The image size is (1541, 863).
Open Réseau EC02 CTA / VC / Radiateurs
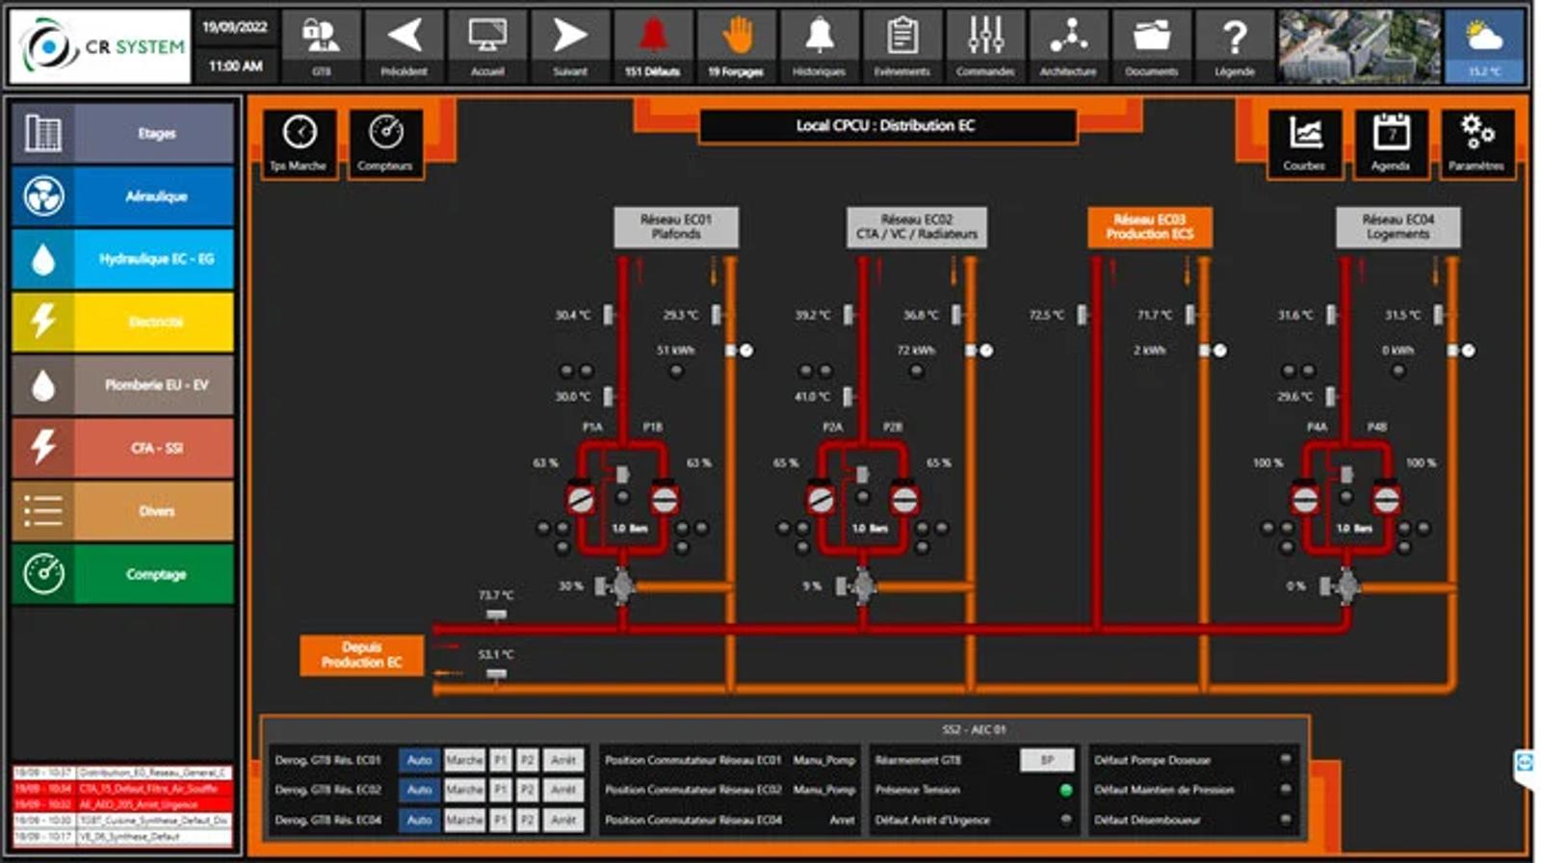(x=916, y=227)
